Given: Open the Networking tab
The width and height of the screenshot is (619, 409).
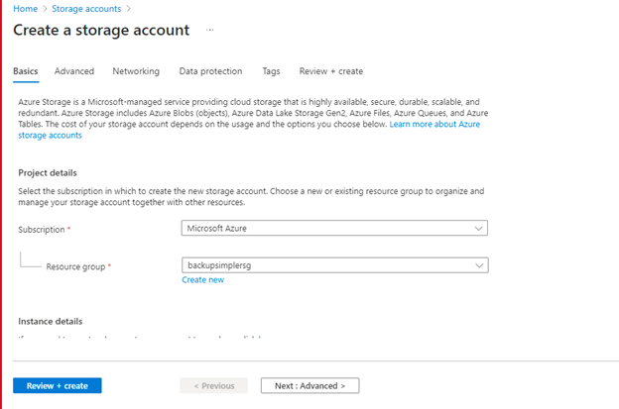Looking at the screenshot, I should point(136,71).
